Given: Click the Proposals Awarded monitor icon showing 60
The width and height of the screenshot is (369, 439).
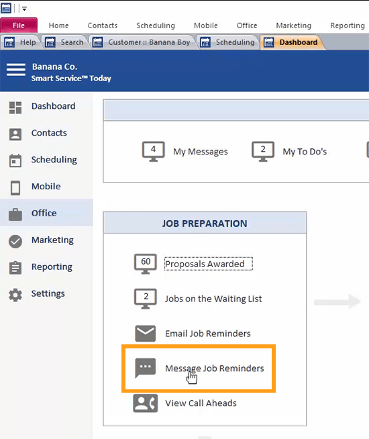Looking at the screenshot, I should [146, 264].
